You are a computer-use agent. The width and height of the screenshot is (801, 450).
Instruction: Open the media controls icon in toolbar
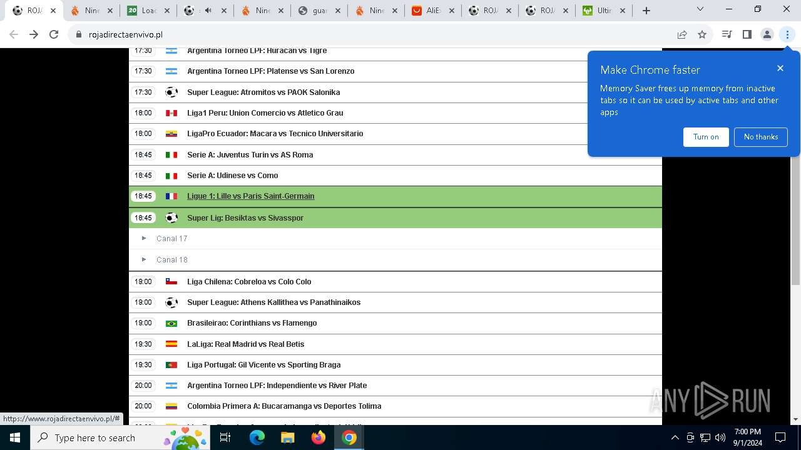(727, 34)
